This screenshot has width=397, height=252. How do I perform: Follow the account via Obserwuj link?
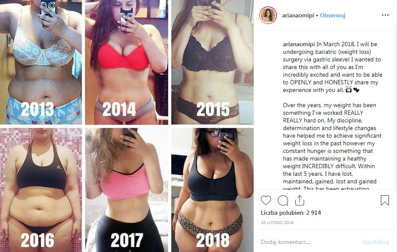click(333, 15)
